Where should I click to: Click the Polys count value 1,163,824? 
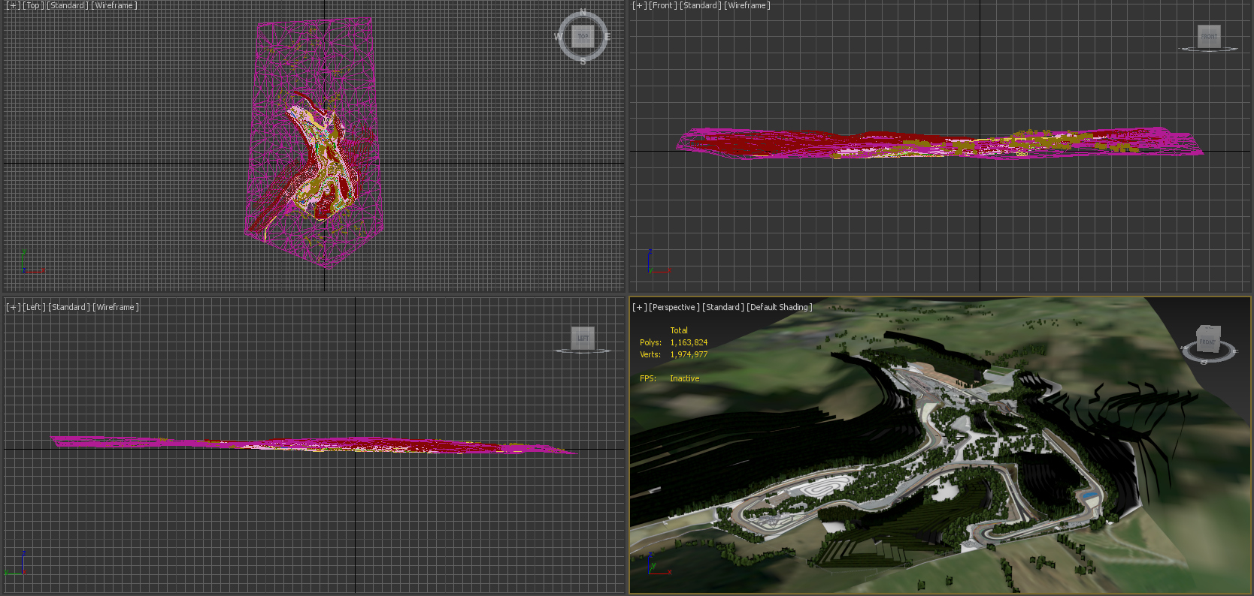[689, 342]
